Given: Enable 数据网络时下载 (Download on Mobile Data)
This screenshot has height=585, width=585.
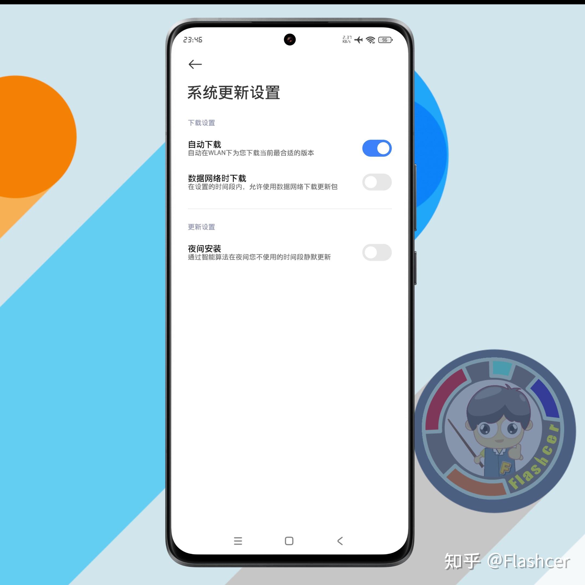Looking at the screenshot, I should [x=376, y=182].
